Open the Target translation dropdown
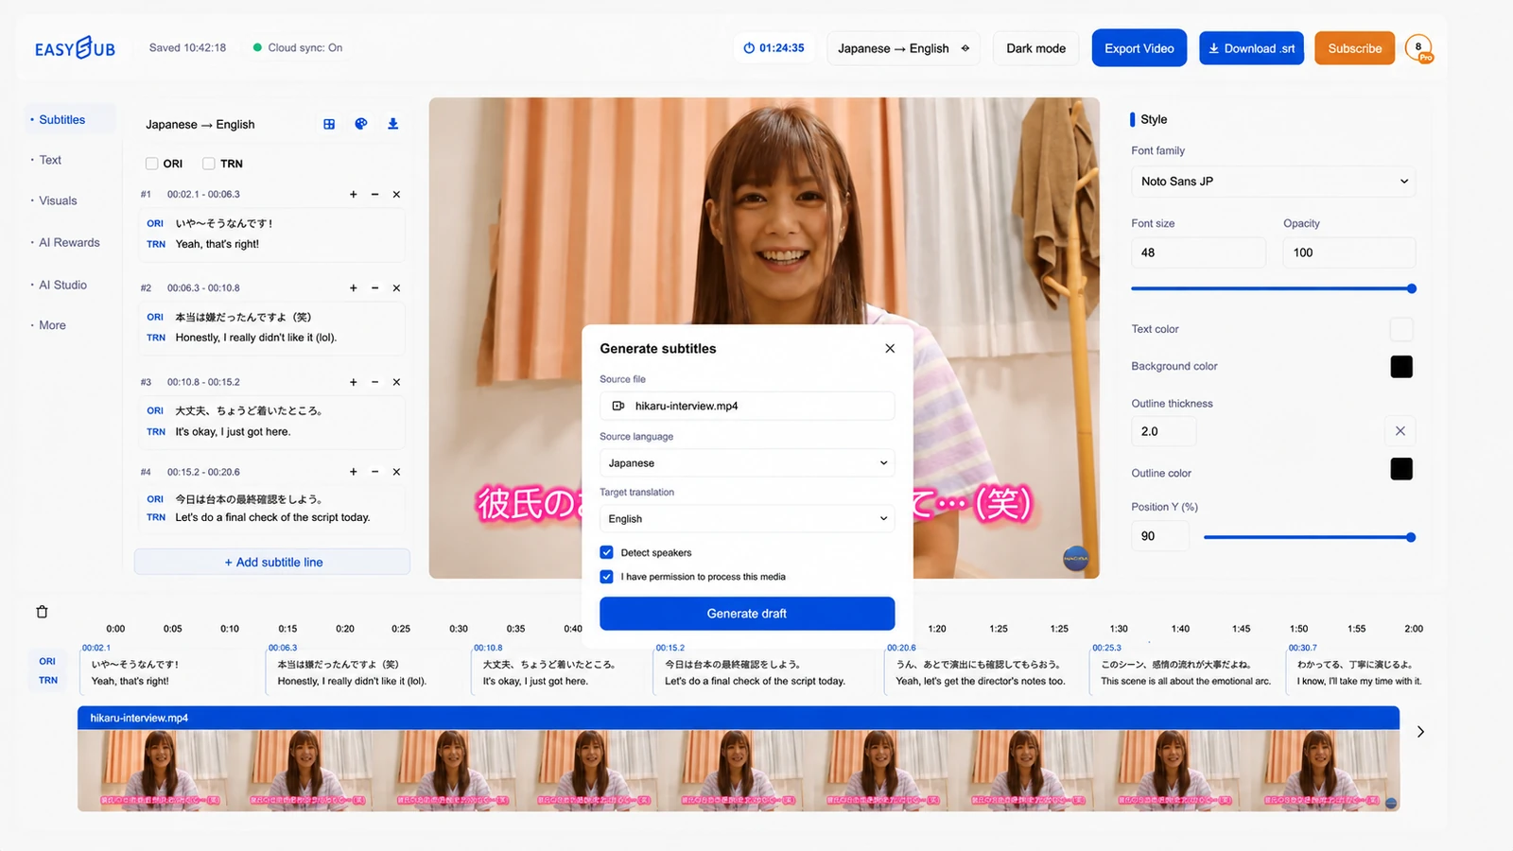This screenshot has width=1513, height=851. (747, 519)
